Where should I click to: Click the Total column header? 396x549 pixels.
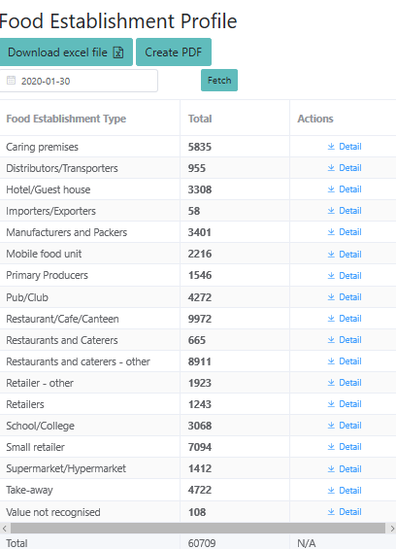coord(200,119)
